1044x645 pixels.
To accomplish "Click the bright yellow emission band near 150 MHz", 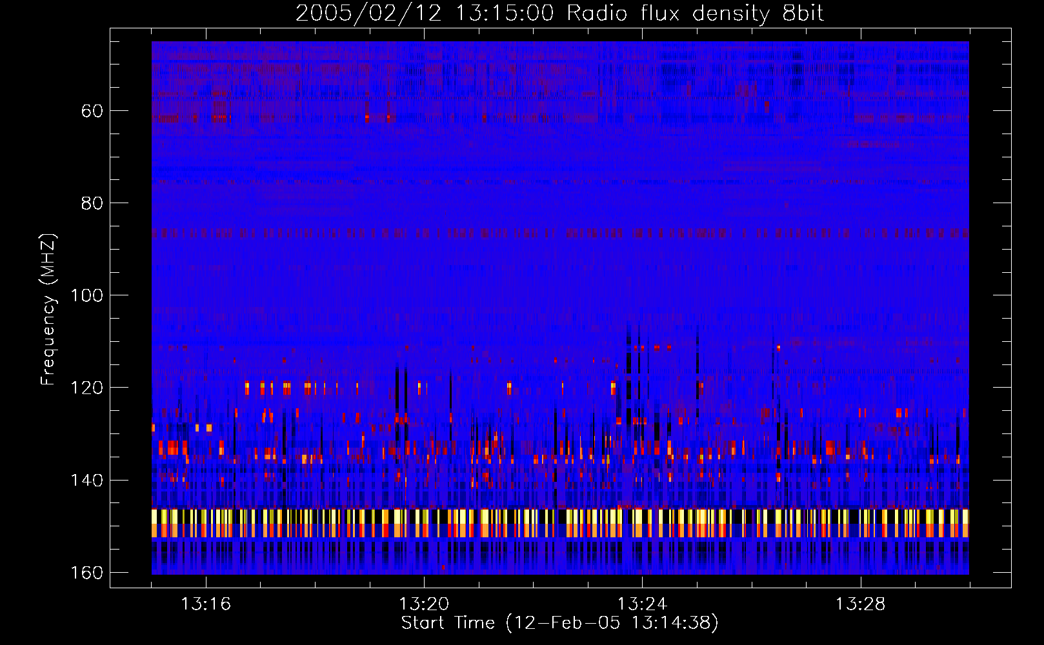I will pyautogui.click(x=560, y=523).
